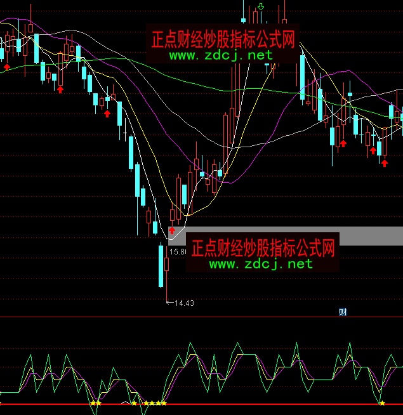
Task: Click left star of the two-star pair
Action: coord(93,403)
